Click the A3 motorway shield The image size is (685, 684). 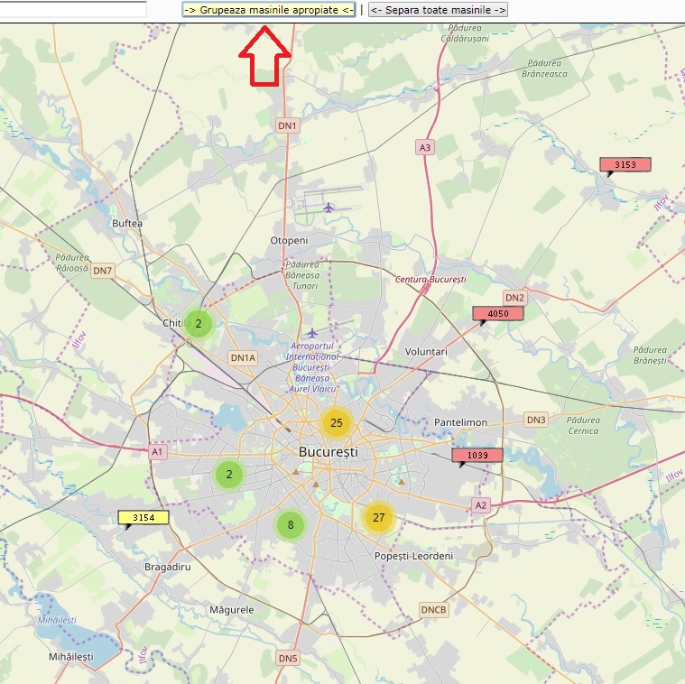click(425, 146)
